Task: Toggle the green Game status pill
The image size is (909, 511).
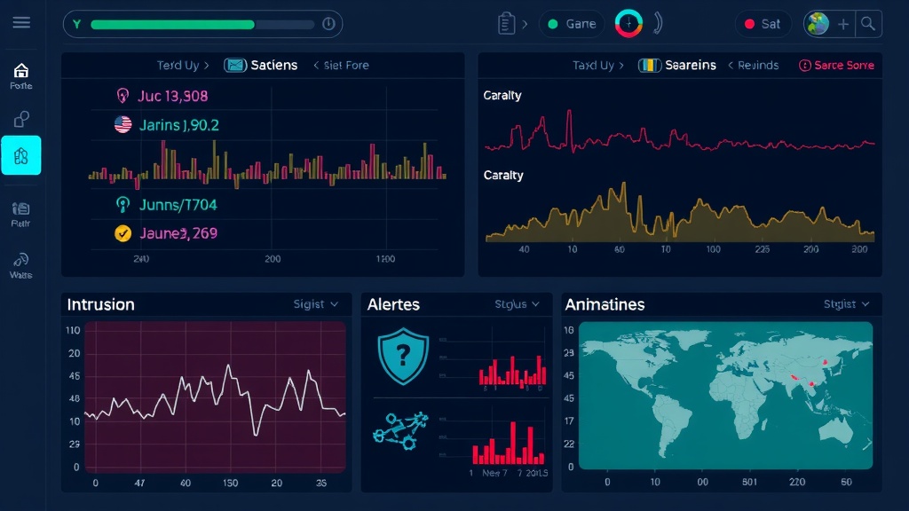Action: (x=571, y=24)
